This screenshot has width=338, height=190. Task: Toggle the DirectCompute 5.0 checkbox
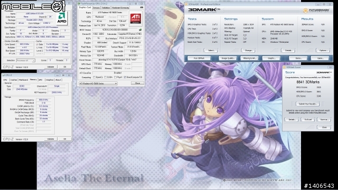[x=125, y=77]
